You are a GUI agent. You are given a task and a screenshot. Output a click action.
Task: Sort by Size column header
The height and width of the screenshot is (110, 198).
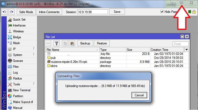(138, 50)
